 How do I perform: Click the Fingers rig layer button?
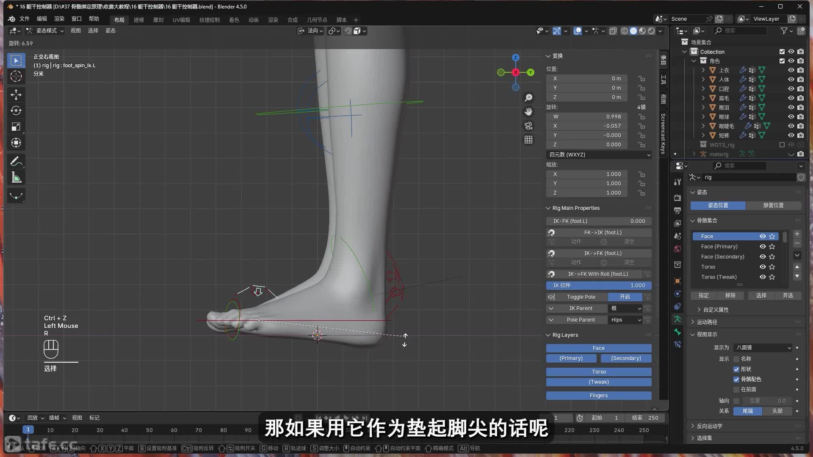(x=599, y=396)
